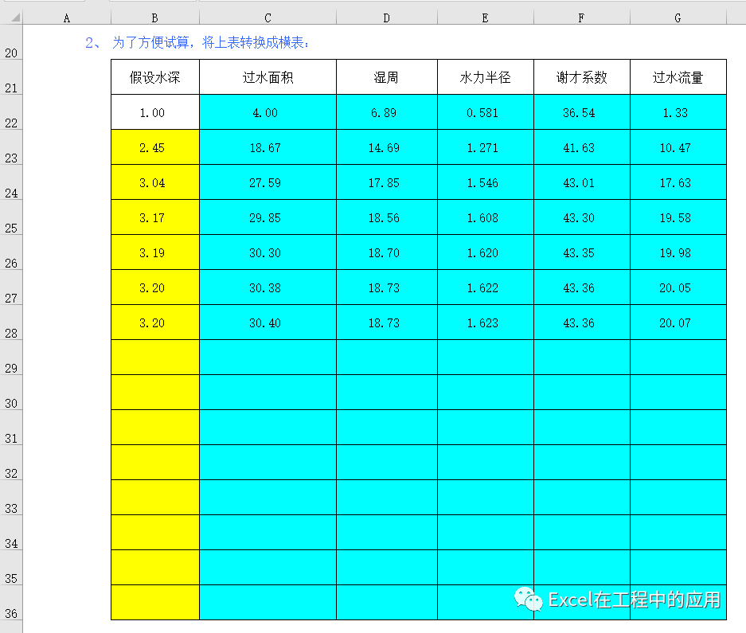
Task: Select row 31 header
Action: pyautogui.click(x=11, y=428)
